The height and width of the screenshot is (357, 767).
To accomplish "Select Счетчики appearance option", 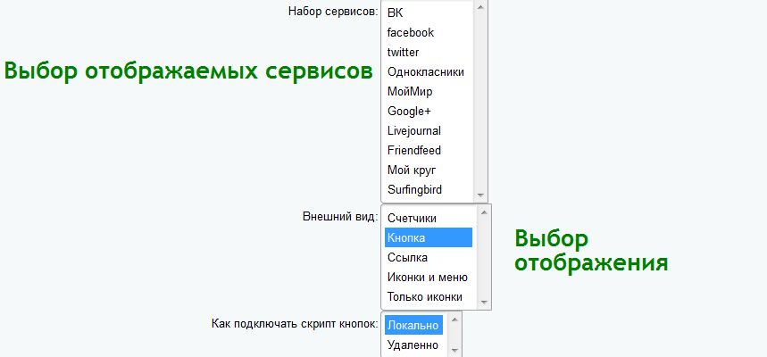I will click(x=413, y=218).
